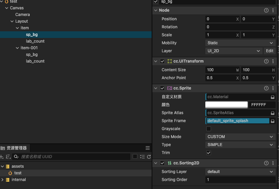279x189 pixels.
Task: Open cc.Sprite component options menu
Action: tap(273, 88)
